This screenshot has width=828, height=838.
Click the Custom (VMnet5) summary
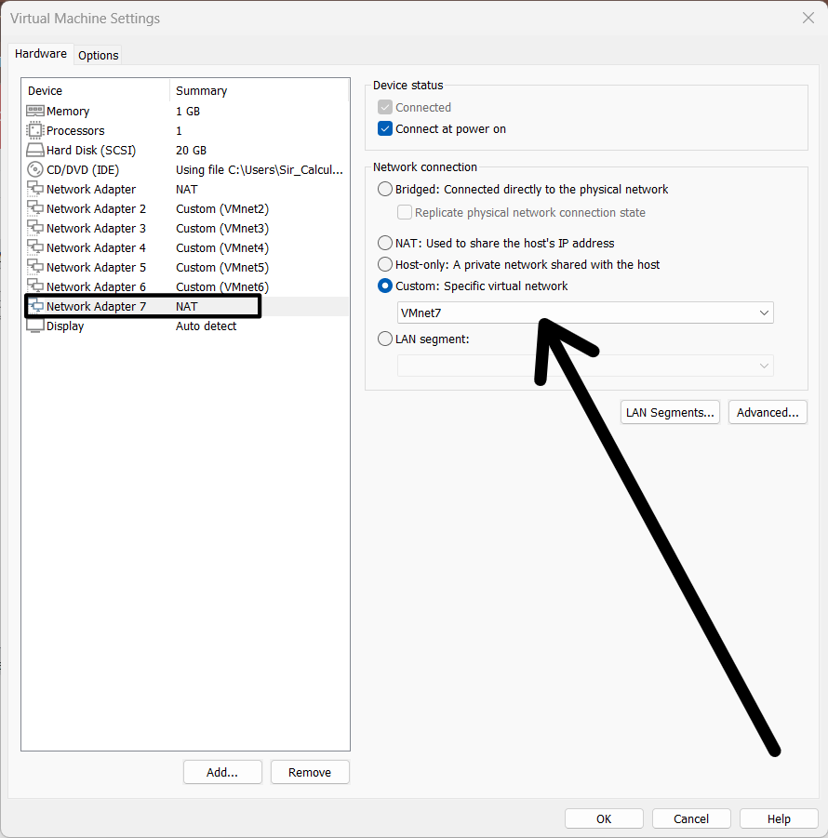(222, 267)
